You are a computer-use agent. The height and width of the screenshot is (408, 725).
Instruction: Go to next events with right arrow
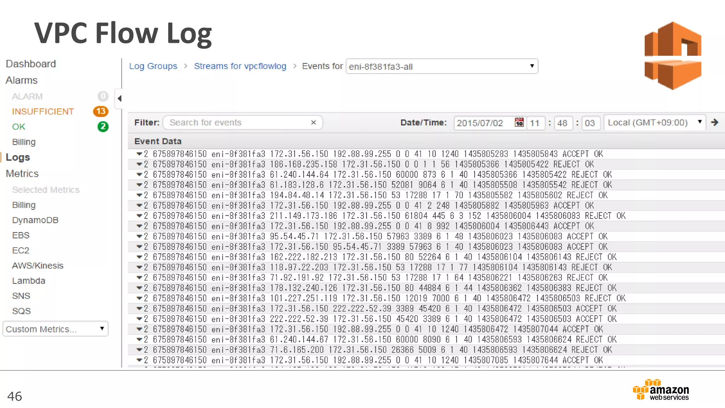click(715, 122)
